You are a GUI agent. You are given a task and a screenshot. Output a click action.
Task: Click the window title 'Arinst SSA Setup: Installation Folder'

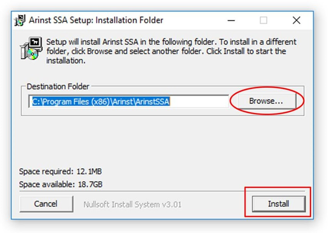pos(96,20)
